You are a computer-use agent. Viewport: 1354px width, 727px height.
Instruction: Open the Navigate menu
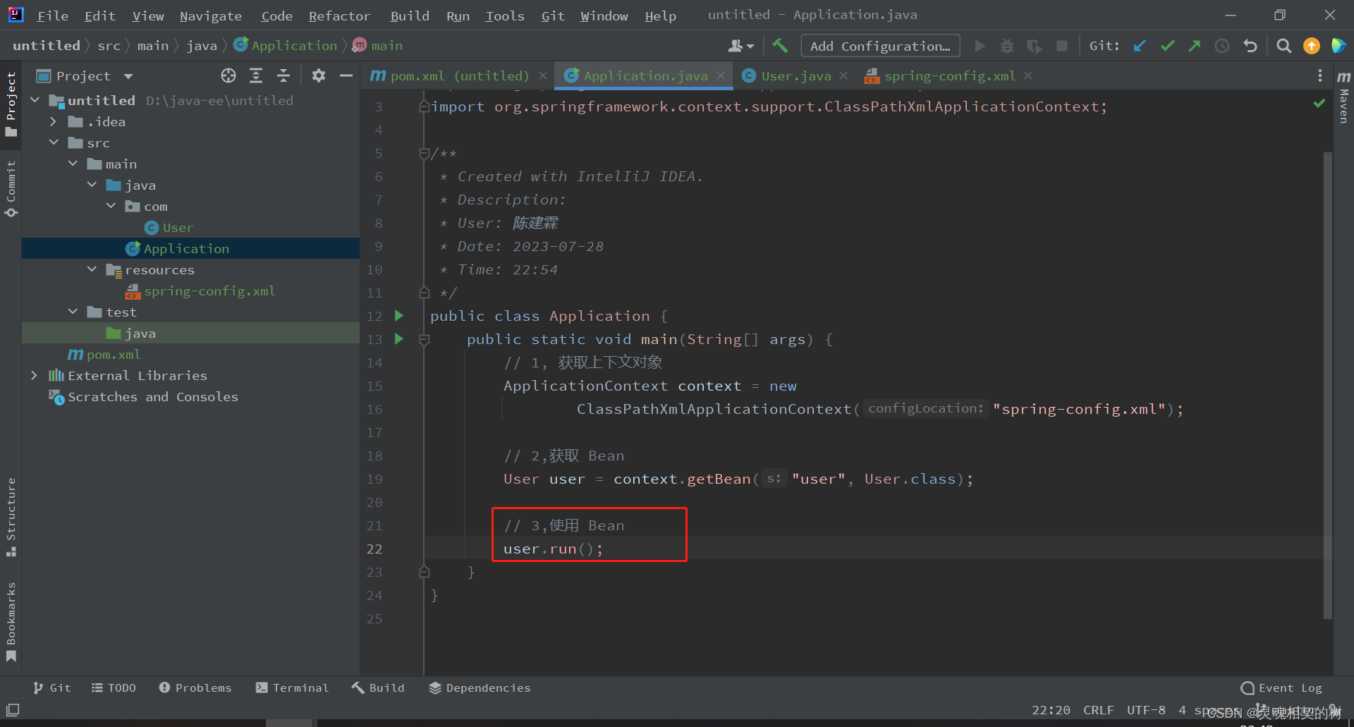pos(210,16)
